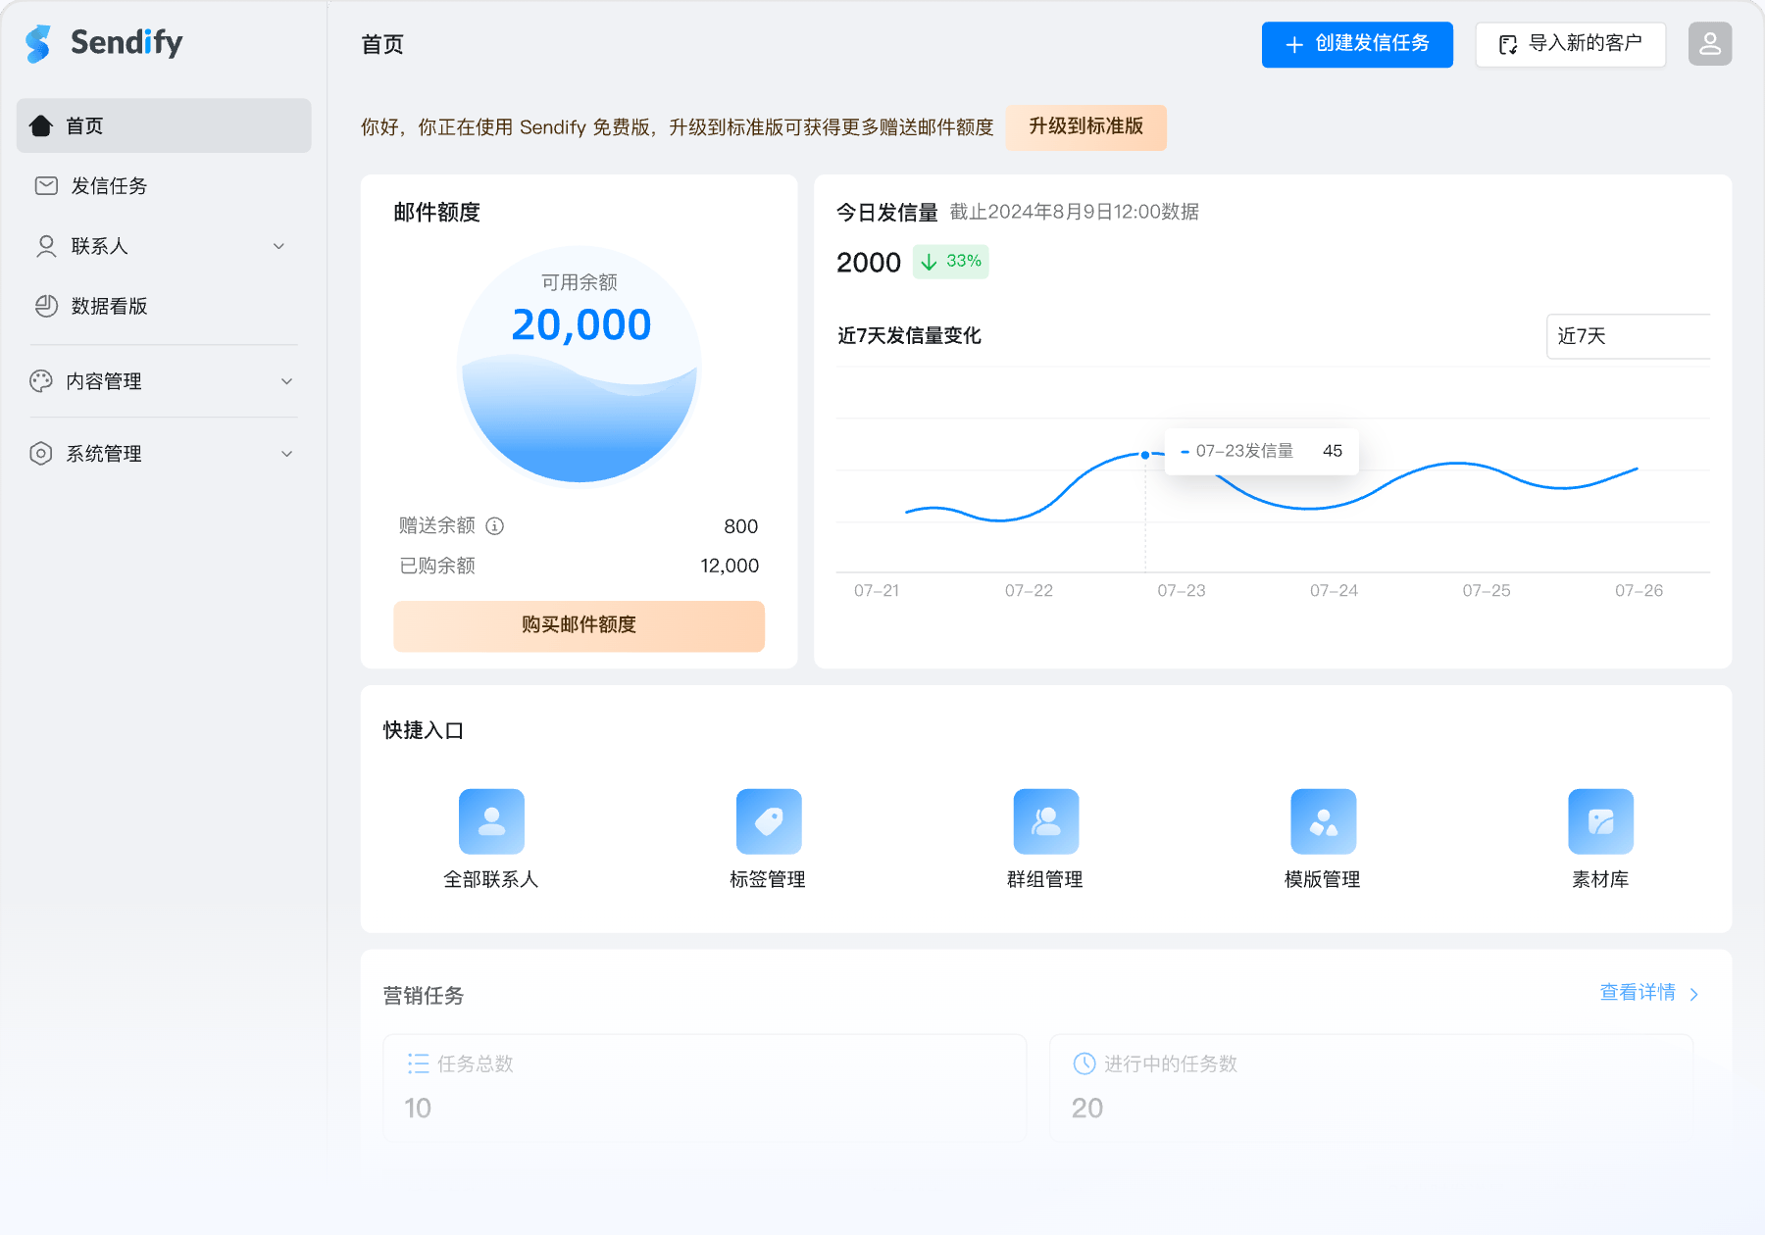
Task: Open the 近7天 time range dropdown
Action: click(1629, 336)
